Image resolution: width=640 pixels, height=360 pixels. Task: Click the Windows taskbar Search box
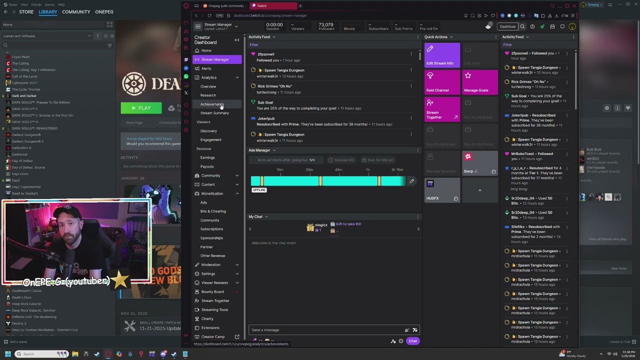click(x=41, y=354)
